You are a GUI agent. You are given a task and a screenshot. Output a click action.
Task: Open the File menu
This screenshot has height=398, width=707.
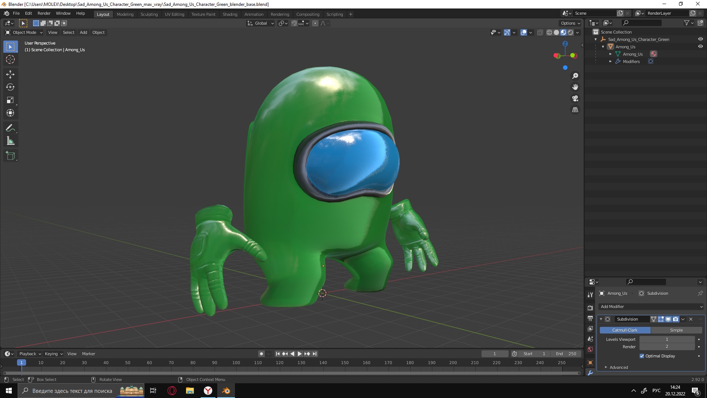16,13
